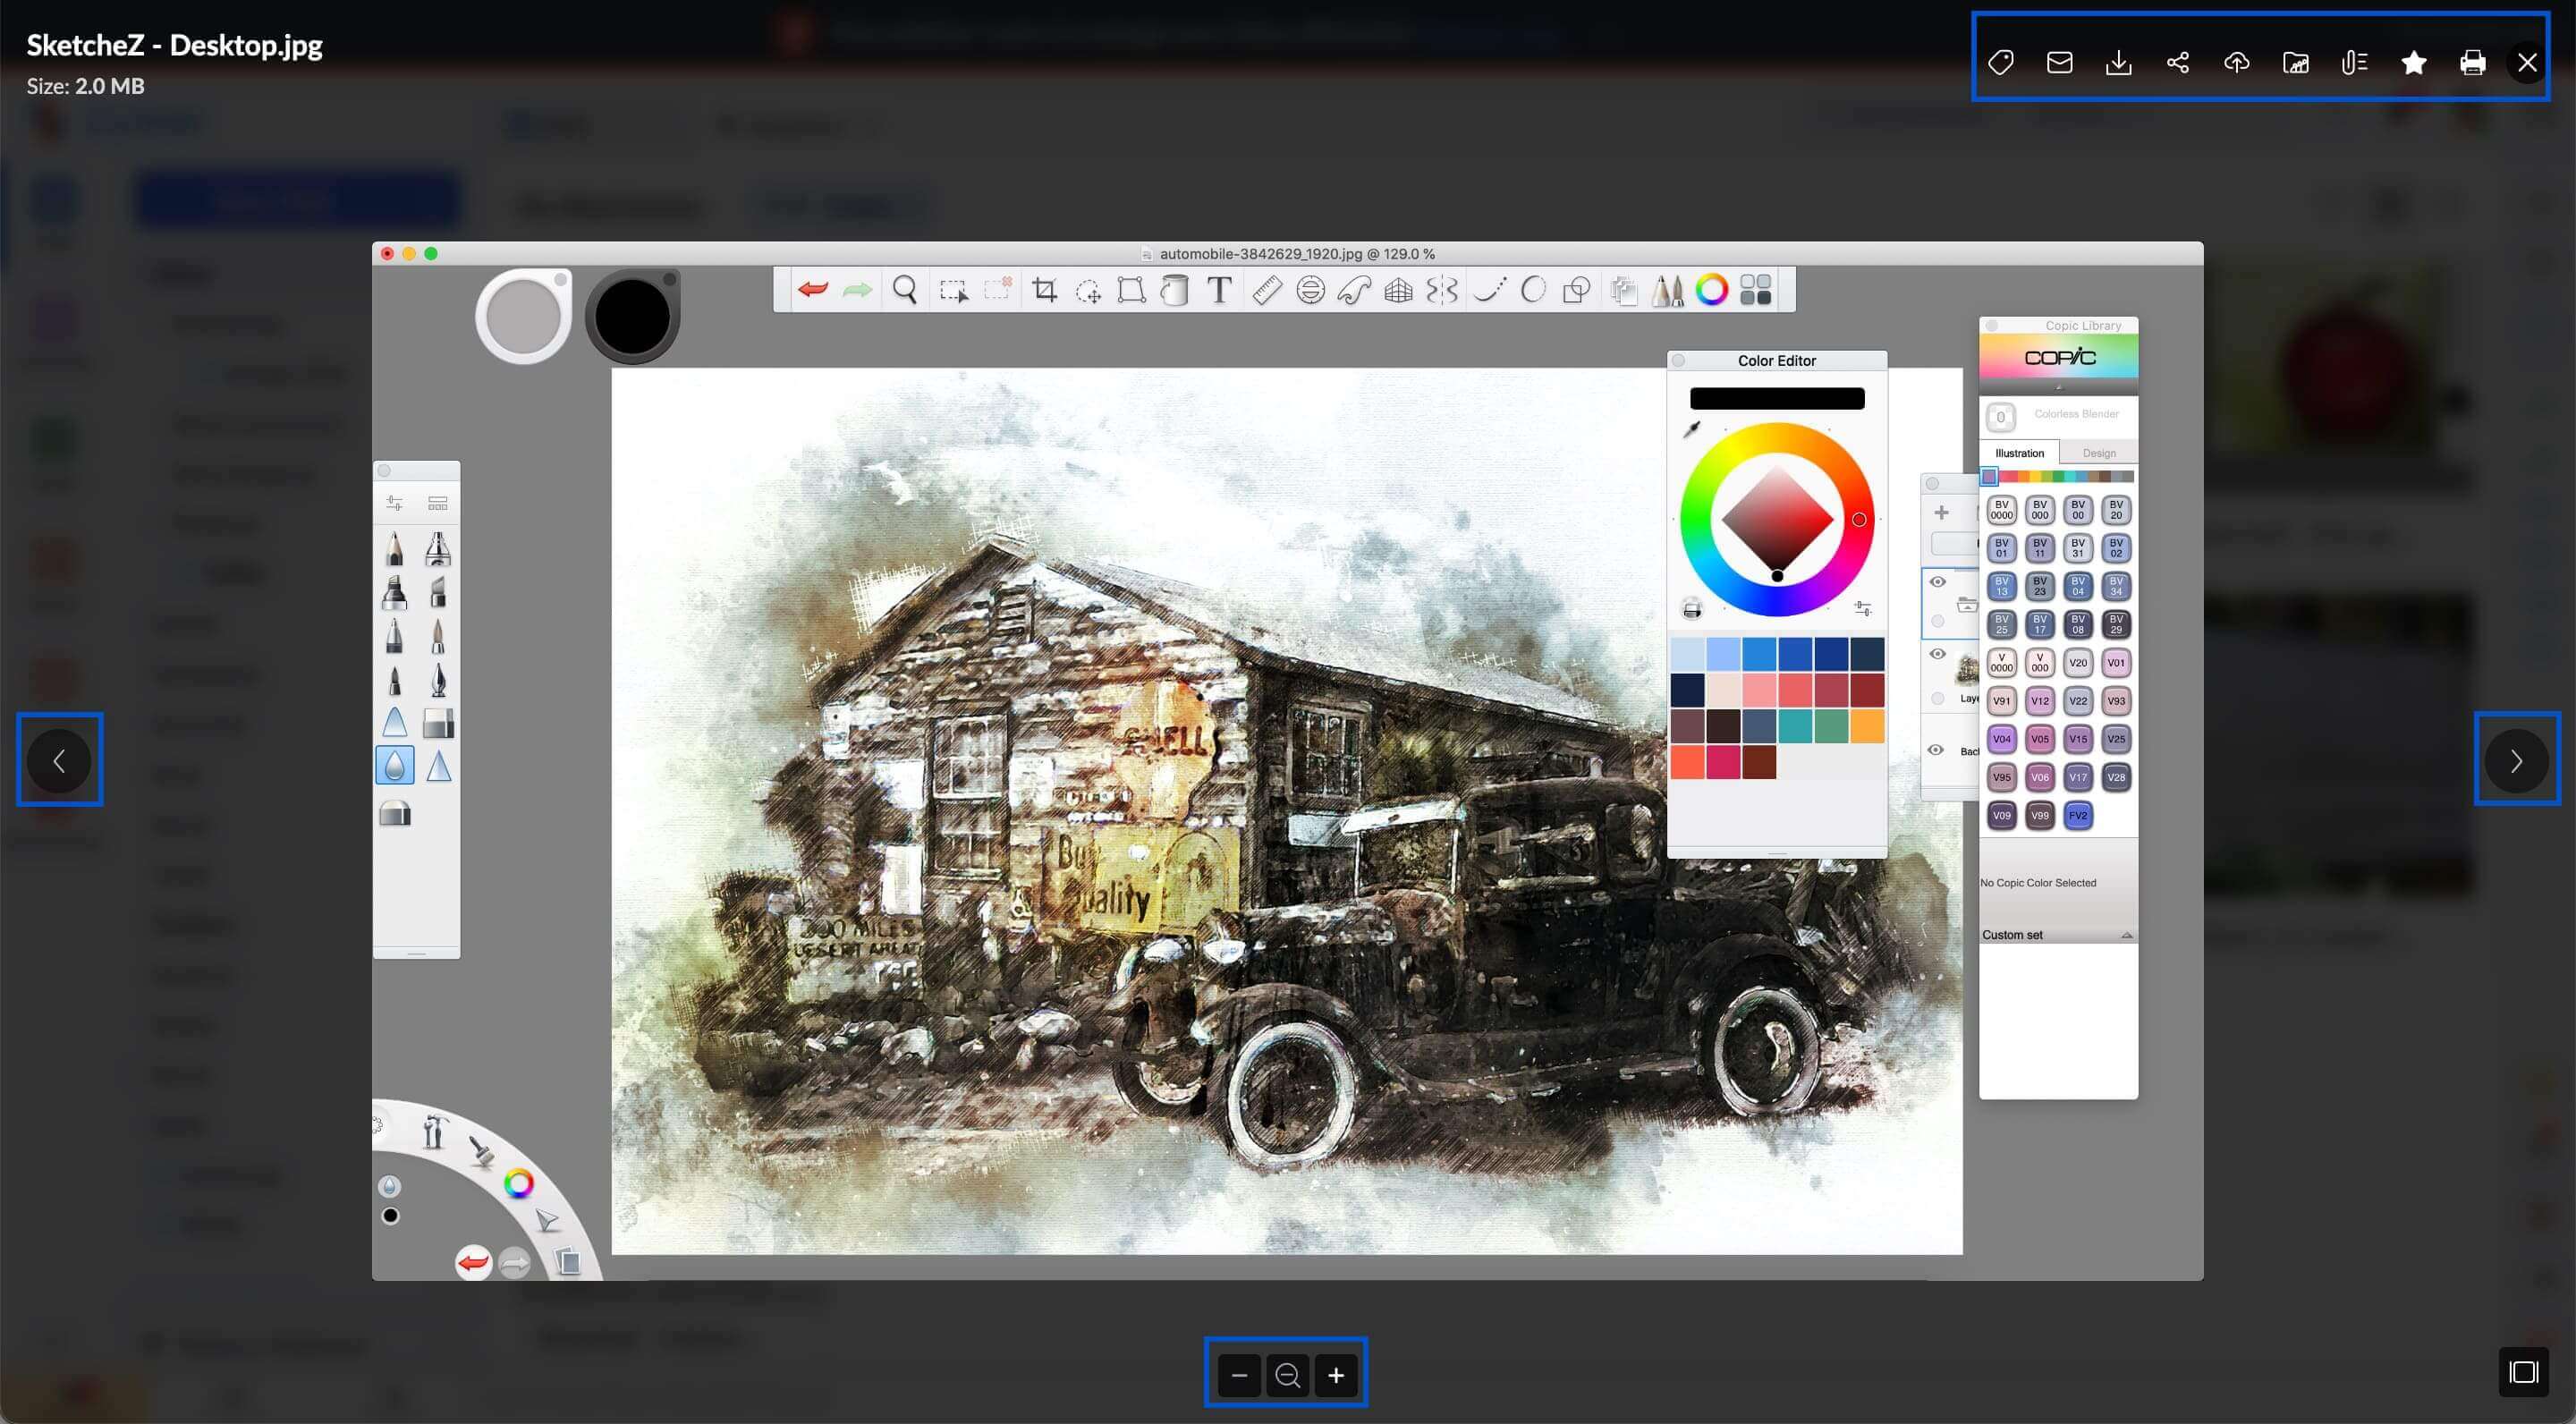Select the Ruler tool
This screenshot has width=2576, height=1424.
point(1266,291)
